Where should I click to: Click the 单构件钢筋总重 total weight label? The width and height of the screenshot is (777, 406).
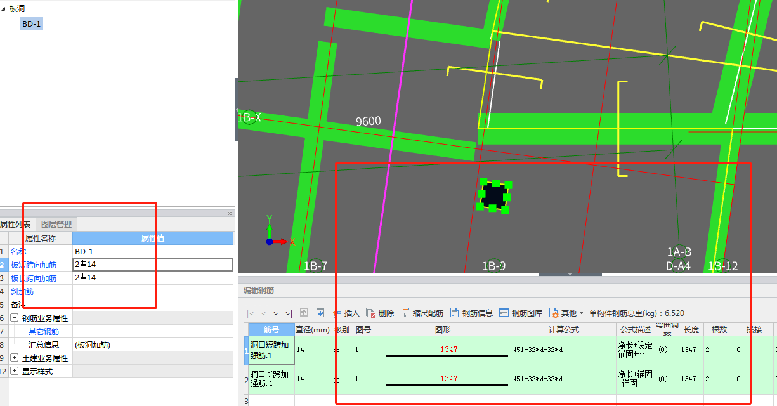coord(637,313)
